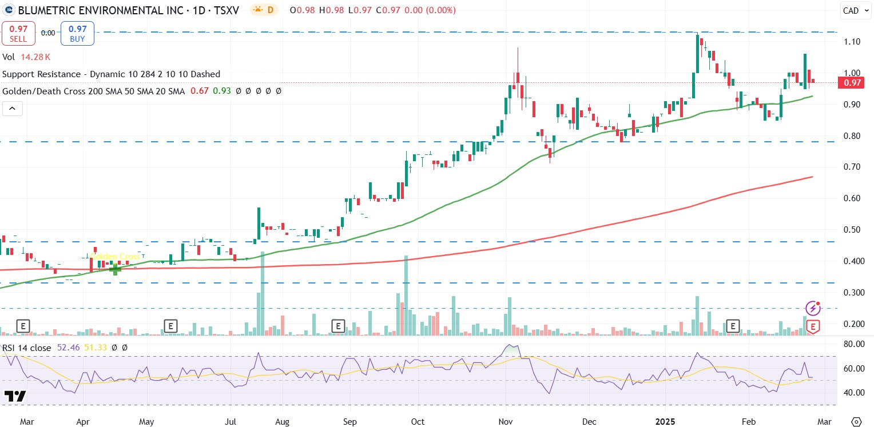Click the TradingView logo in the corner
This screenshot has width=874, height=427.
pyautogui.click(x=15, y=396)
